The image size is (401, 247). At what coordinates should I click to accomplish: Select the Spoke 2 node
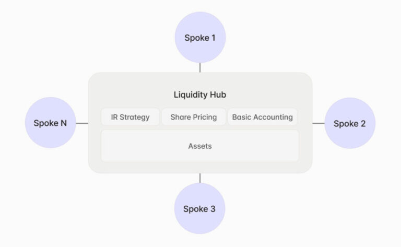[350, 124]
